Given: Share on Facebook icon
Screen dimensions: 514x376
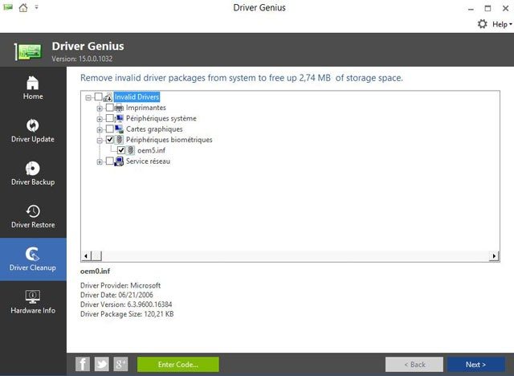Looking at the screenshot, I should click(83, 364).
